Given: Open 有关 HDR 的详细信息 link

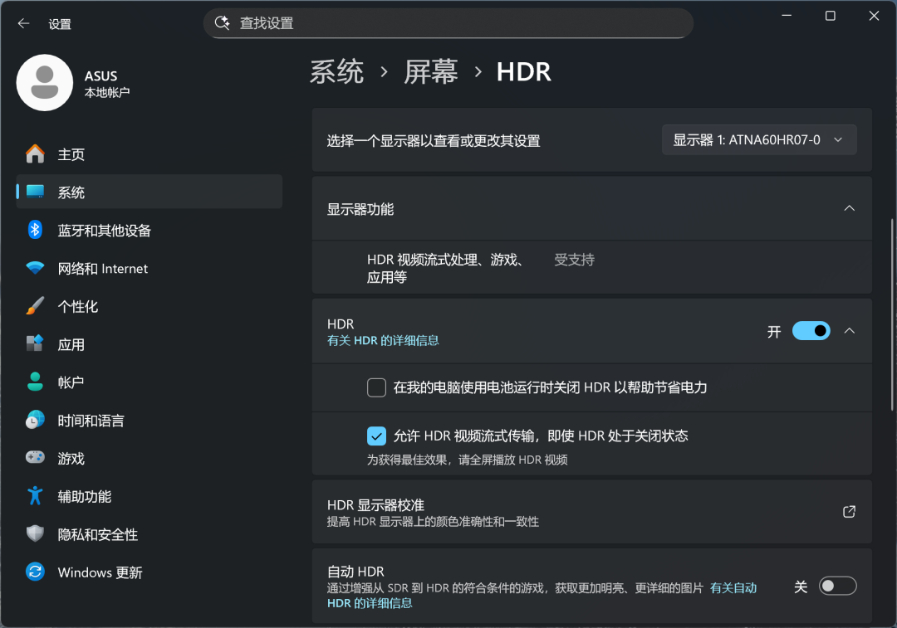Looking at the screenshot, I should [383, 341].
